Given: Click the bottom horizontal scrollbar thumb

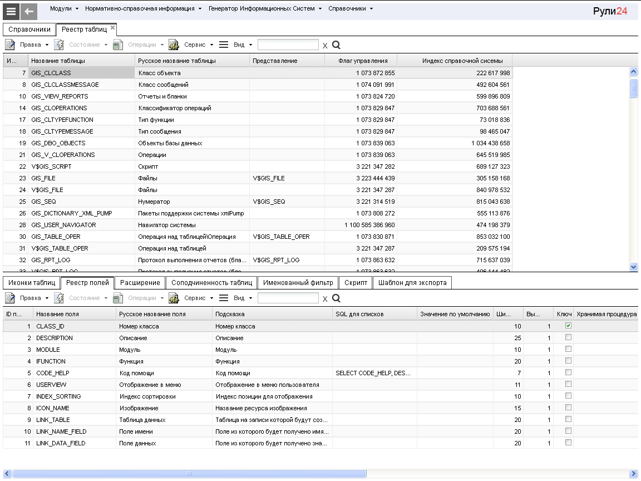Looking at the screenshot, I should click(189, 474).
